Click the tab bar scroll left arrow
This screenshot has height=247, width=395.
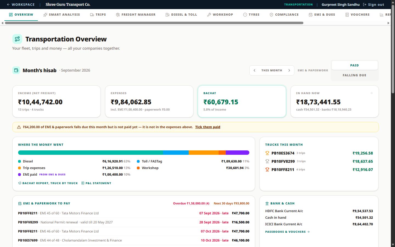(x=2, y=23)
